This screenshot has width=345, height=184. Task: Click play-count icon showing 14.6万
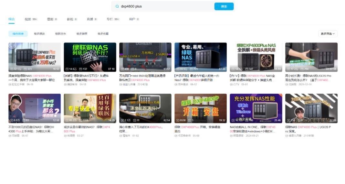(x=67, y=69)
